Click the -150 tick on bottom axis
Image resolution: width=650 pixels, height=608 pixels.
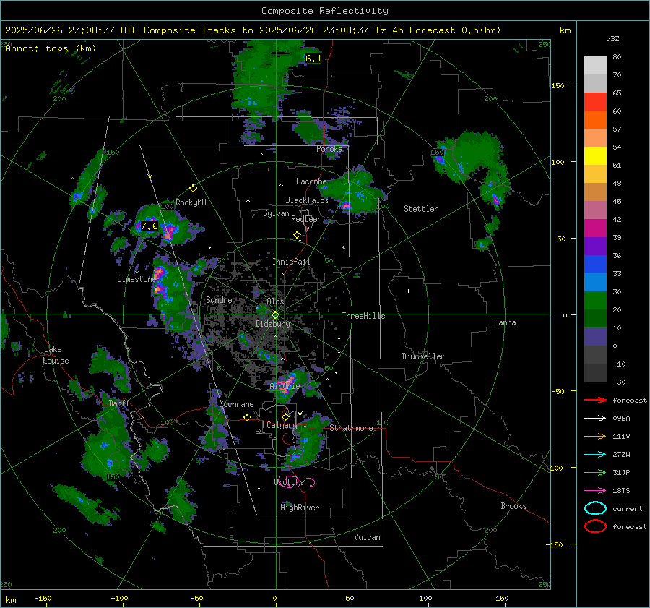43,599
